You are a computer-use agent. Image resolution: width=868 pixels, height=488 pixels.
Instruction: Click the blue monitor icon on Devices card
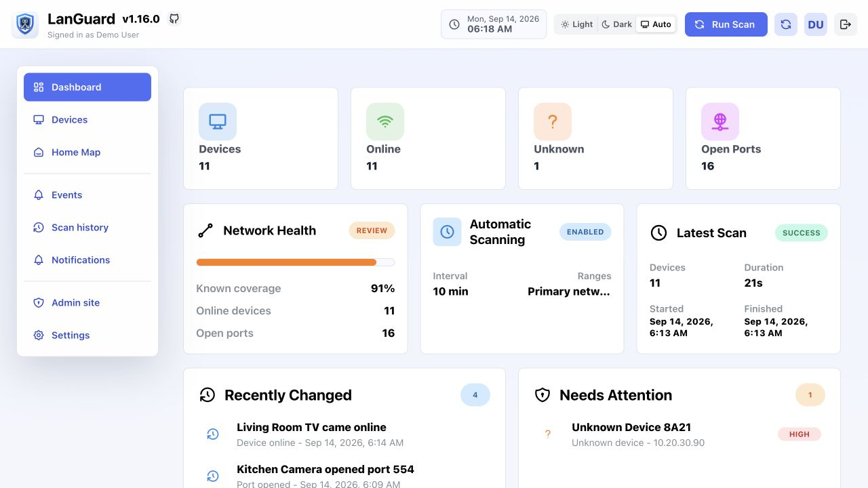point(218,121)
